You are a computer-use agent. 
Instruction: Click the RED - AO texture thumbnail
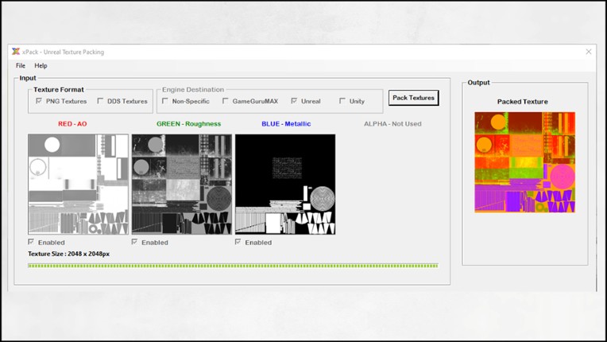[78, 184]
